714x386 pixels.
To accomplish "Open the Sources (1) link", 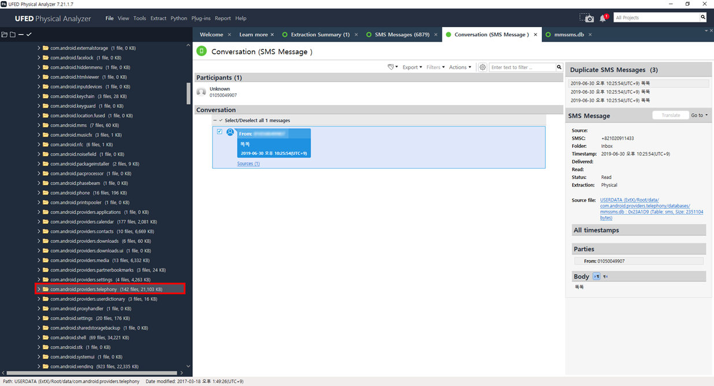I will [248, 163].
